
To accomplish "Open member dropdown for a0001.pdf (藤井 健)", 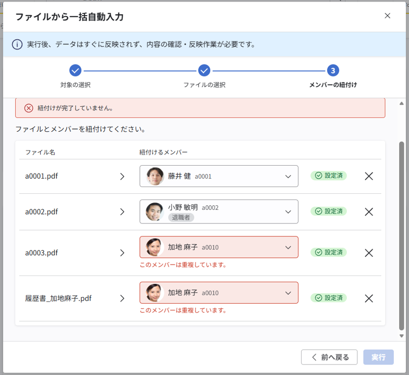I will [219, 176].
